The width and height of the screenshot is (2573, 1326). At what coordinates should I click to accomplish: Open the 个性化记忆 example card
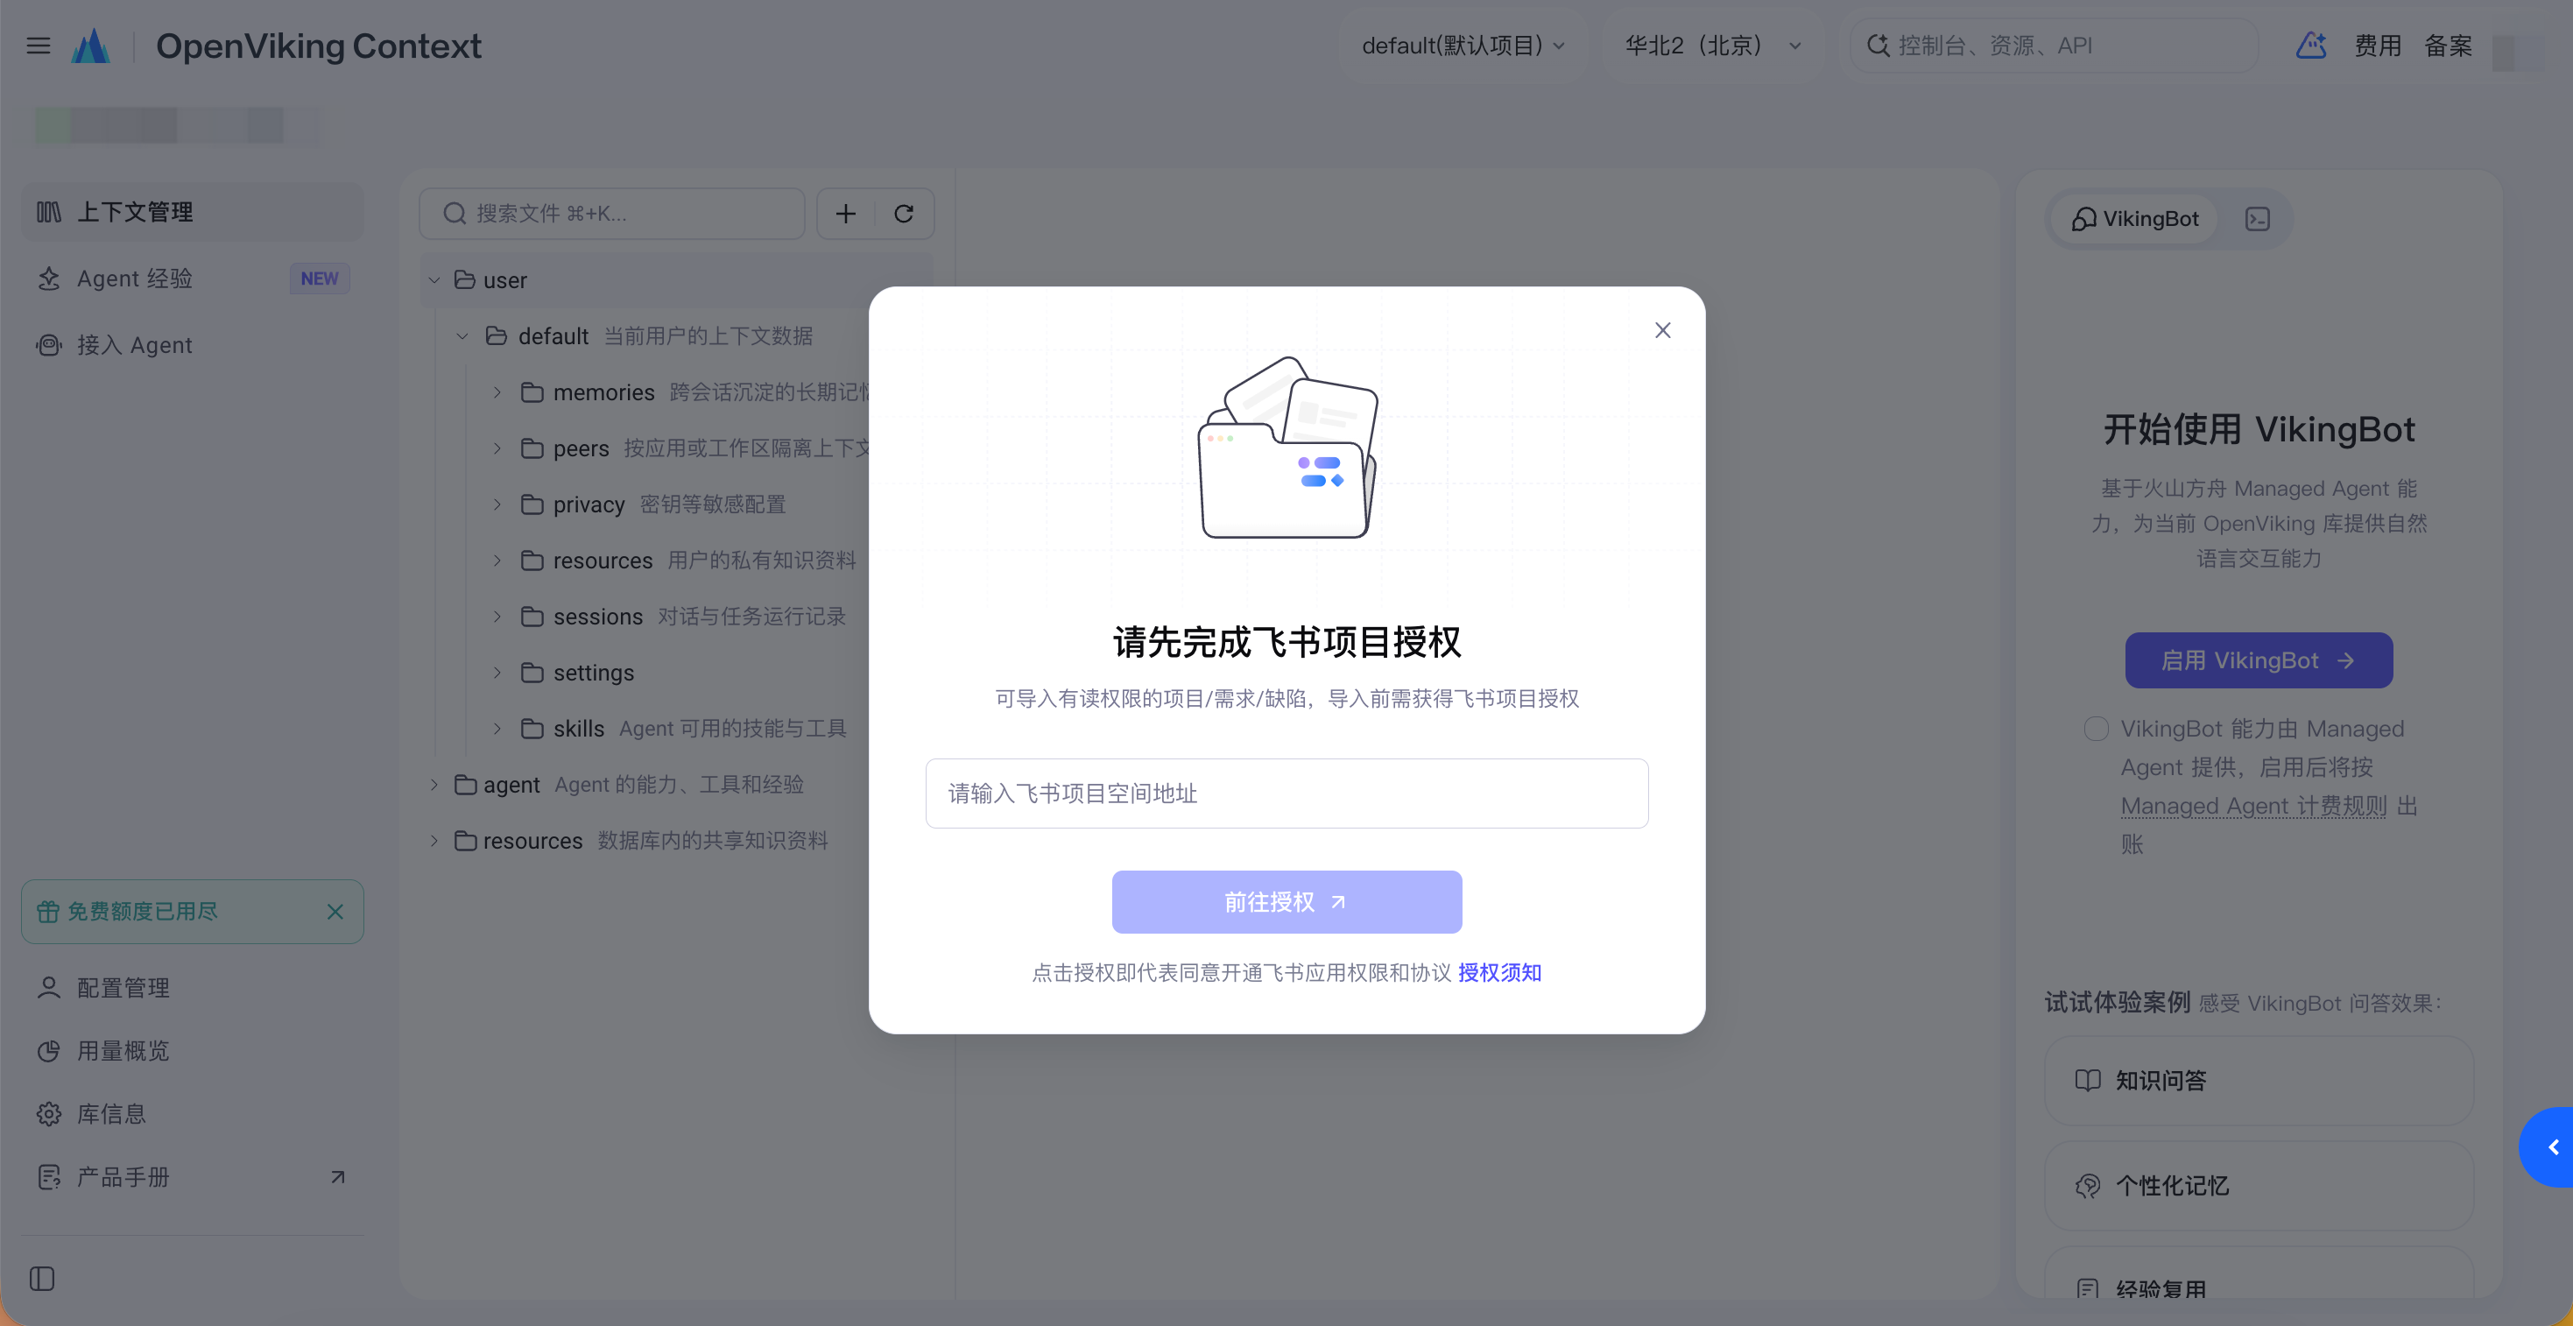click(2259, 1186)
